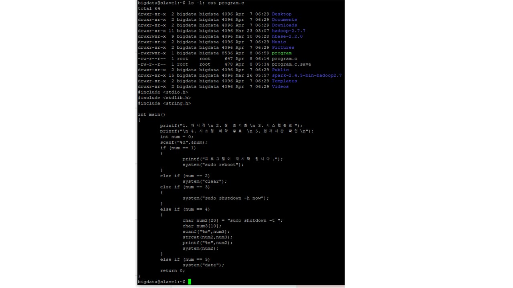The width and height of the screenshot is (513, 288).
Task: Click the drwxrwxr-x permissions of hbase-2.2.0 row
Action: (152, 36)
